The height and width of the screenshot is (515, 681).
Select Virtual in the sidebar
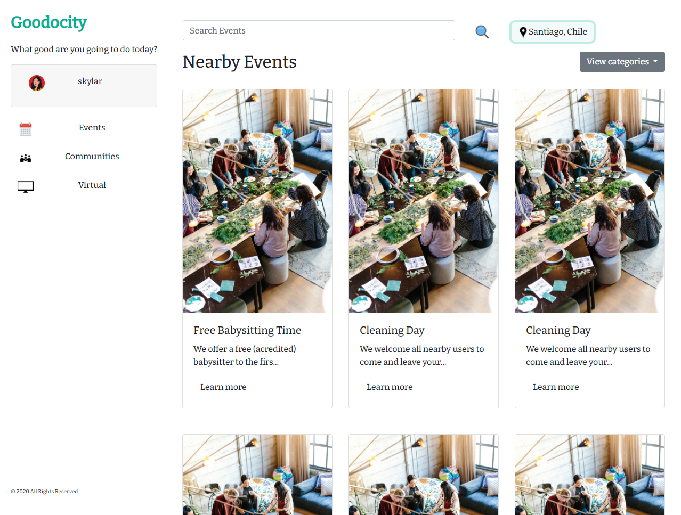[x=92, y=185]
